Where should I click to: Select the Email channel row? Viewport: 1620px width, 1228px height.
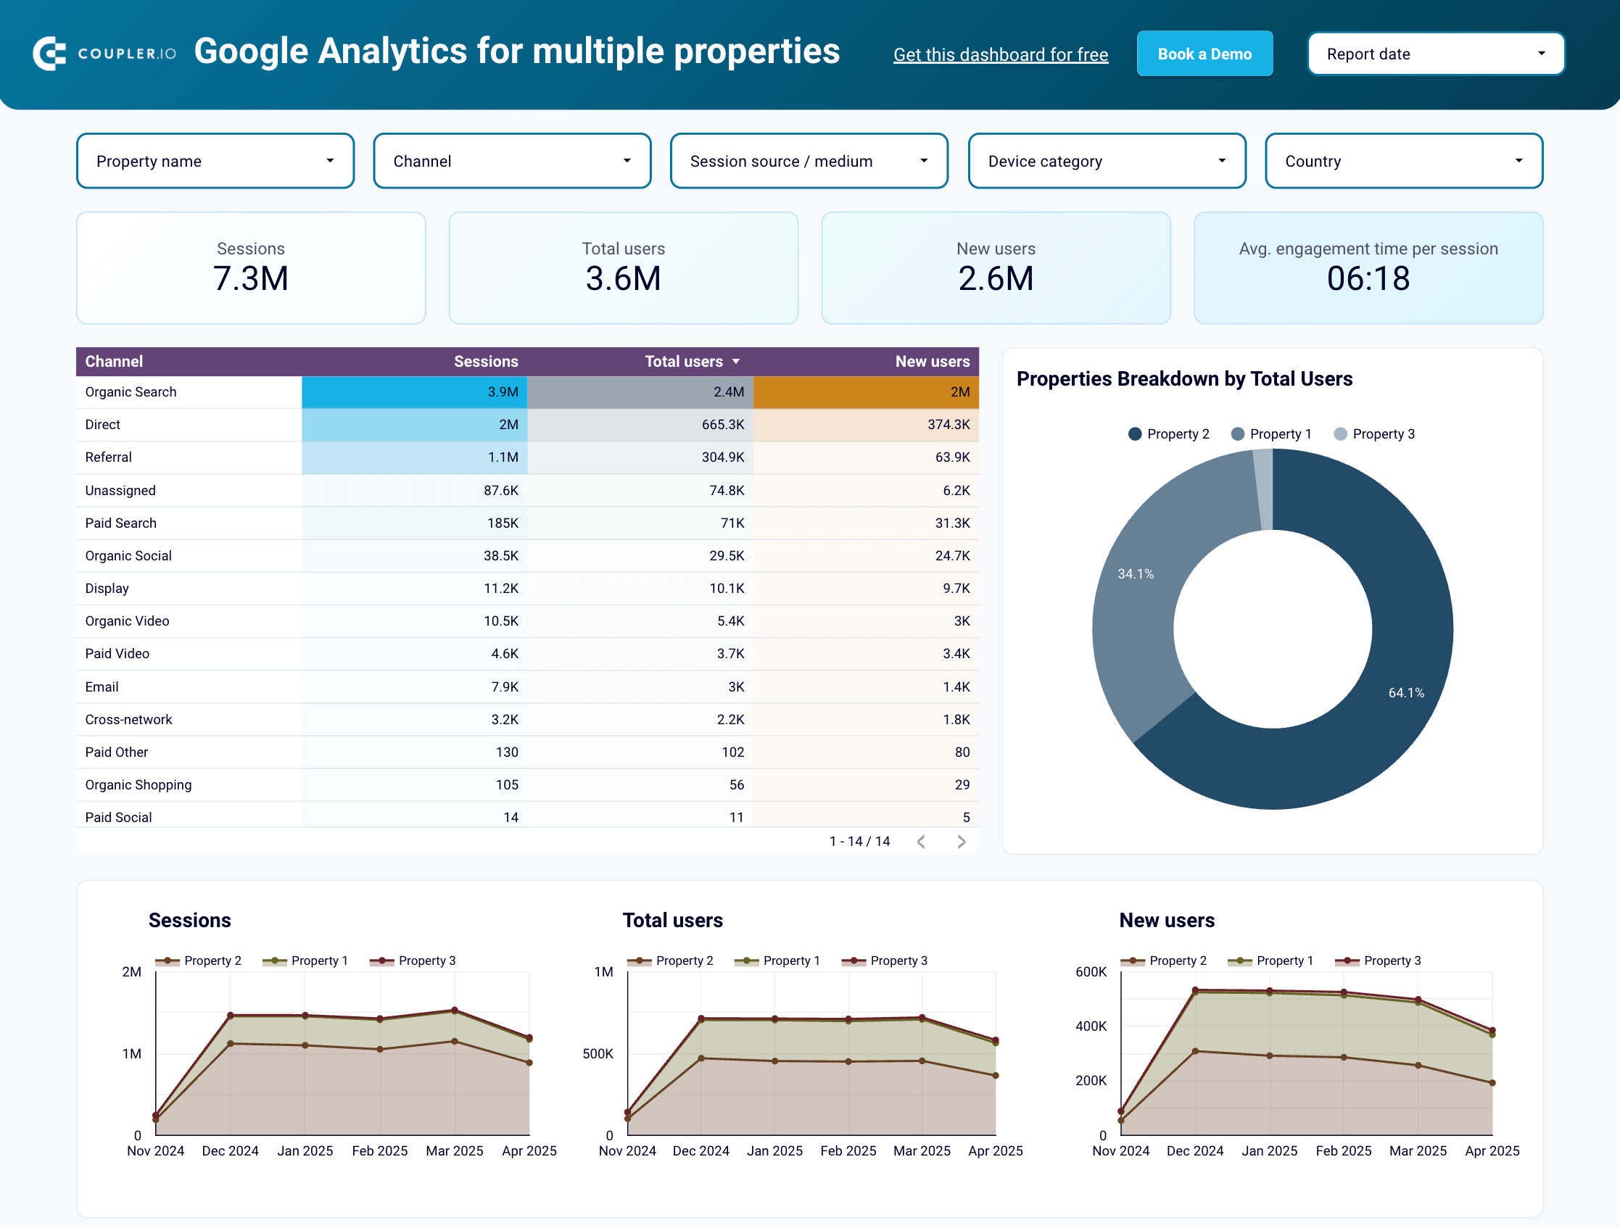[527, 687]
